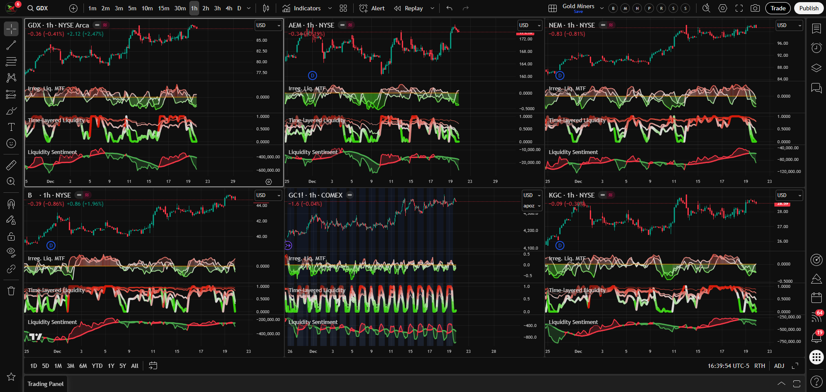Expand the time interval dropdown chevron

(249, 8)
